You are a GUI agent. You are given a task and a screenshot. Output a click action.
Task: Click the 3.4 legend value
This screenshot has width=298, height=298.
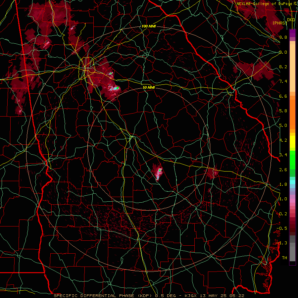pyautogui.click(x=283, y=155)
